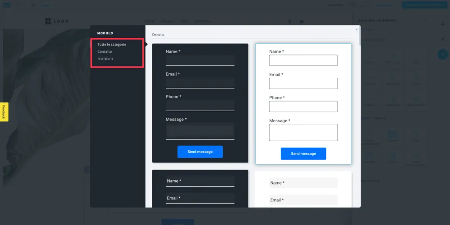Select second dark template's Name field

pyautogui.click(x=200, y=181)
